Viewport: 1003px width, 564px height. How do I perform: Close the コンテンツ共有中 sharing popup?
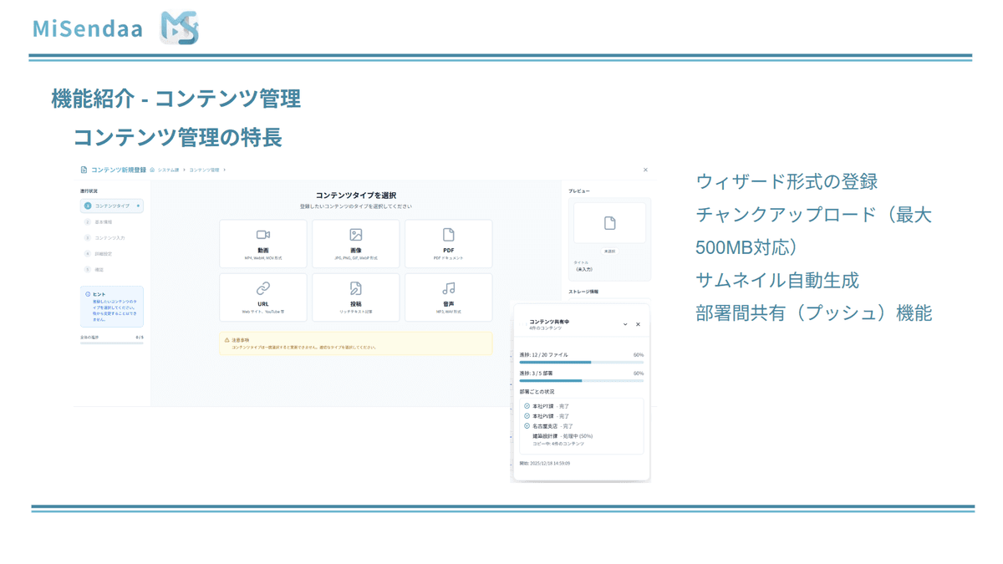[x=638, y=324]
